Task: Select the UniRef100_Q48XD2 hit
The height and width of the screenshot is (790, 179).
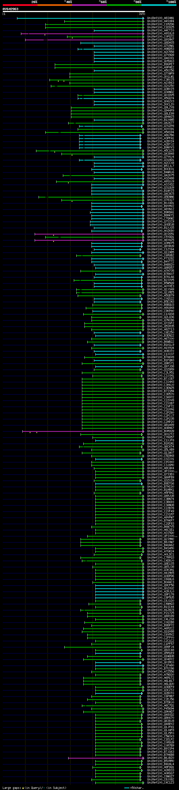Action: (161, 715)
